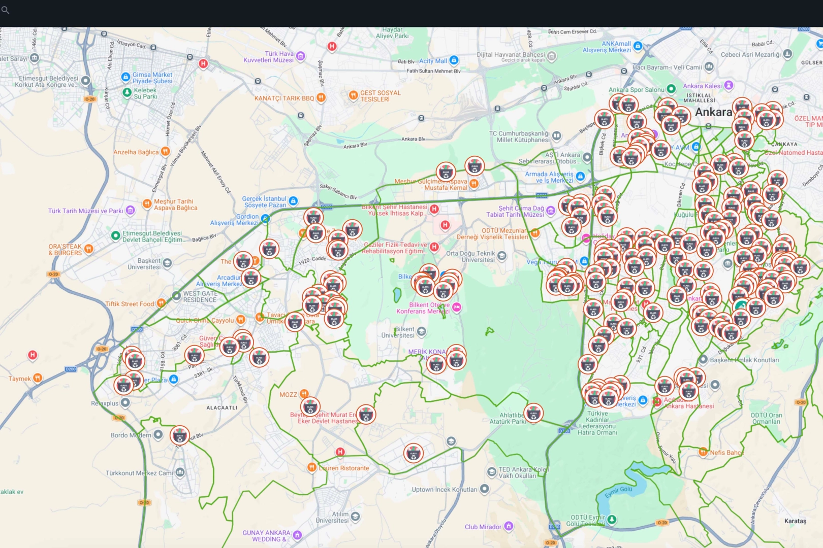823x548 pixels.
Task: Click the Gimsa Market shopping icon
Action: pos(125,77)
